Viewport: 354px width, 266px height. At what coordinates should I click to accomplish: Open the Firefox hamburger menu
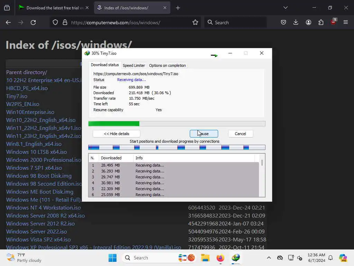point(346,23)
